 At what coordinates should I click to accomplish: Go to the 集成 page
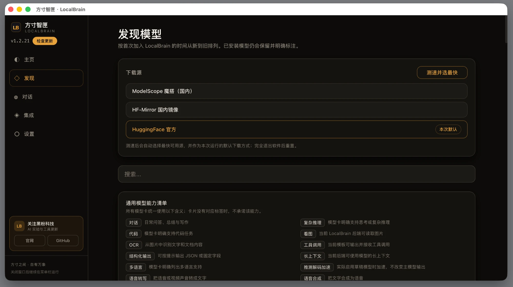[46, 115]
